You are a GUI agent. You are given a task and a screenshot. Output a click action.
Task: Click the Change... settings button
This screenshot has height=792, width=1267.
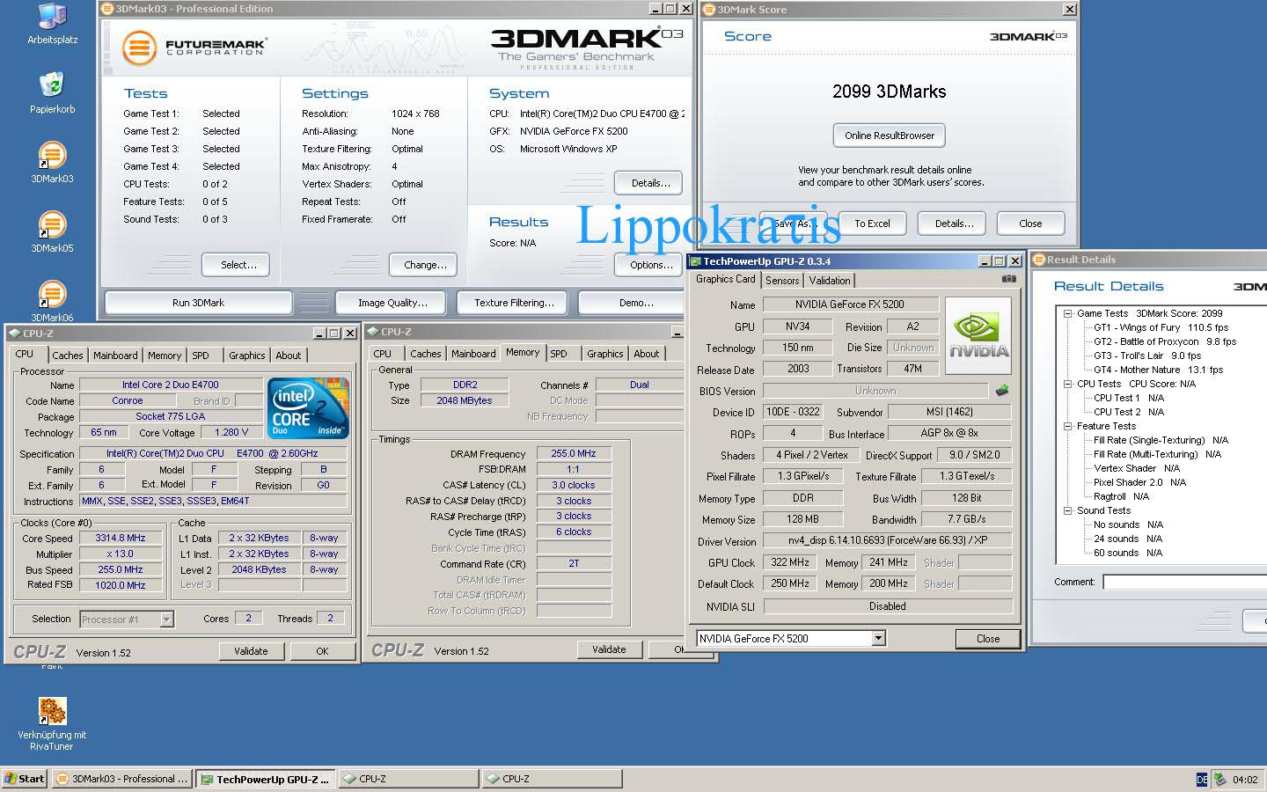pos(425,265)
